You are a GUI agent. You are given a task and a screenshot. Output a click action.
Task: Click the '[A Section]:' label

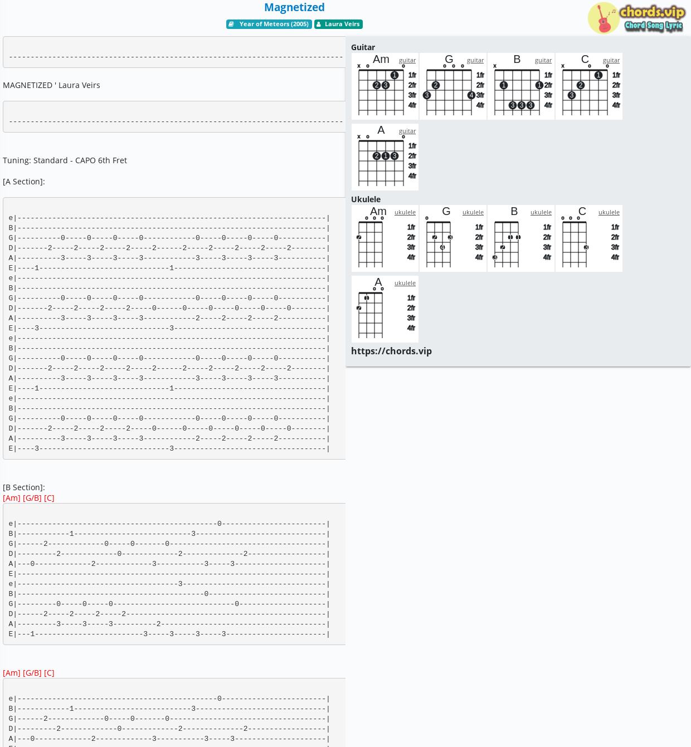(24, 182)
